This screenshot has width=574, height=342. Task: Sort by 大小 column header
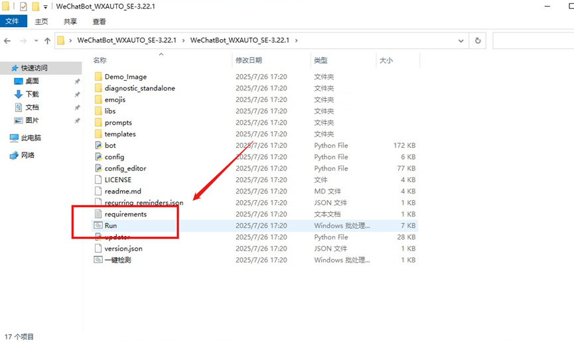[x=386, y=60]
